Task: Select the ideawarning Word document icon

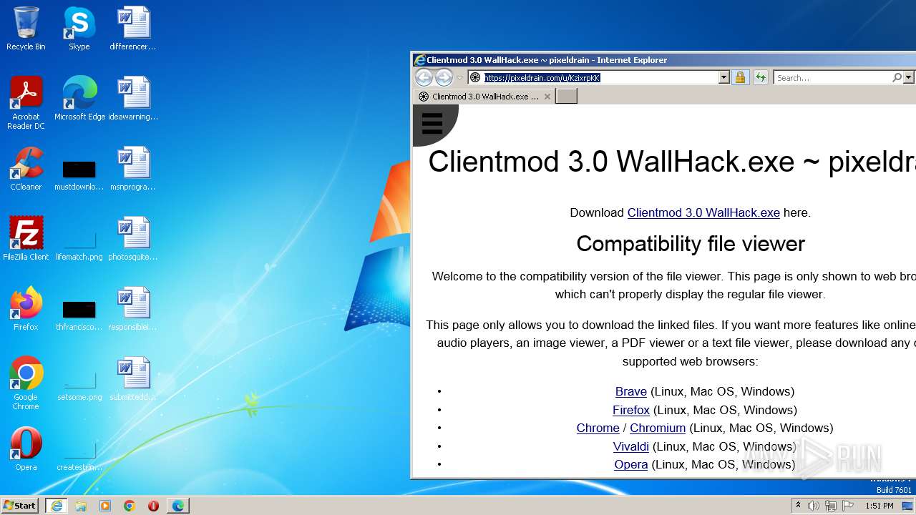Action: (133, 99)
